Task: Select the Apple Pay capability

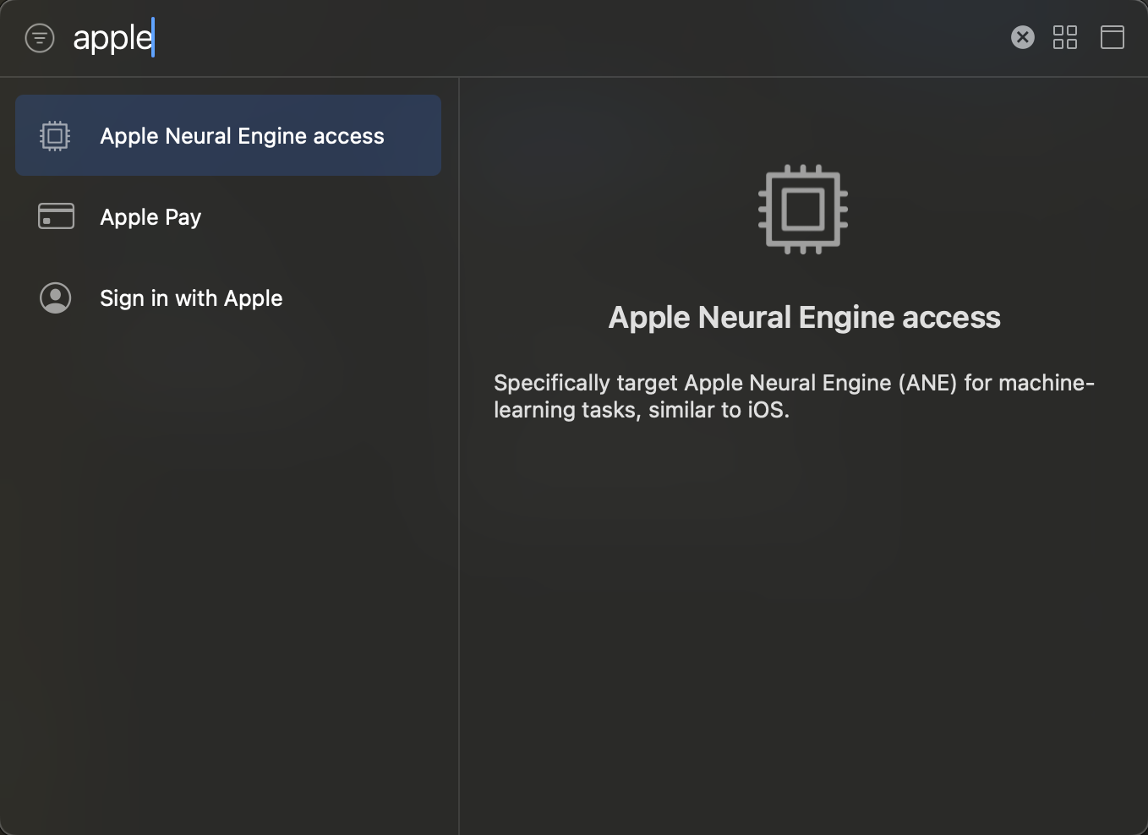Action: 228,217
